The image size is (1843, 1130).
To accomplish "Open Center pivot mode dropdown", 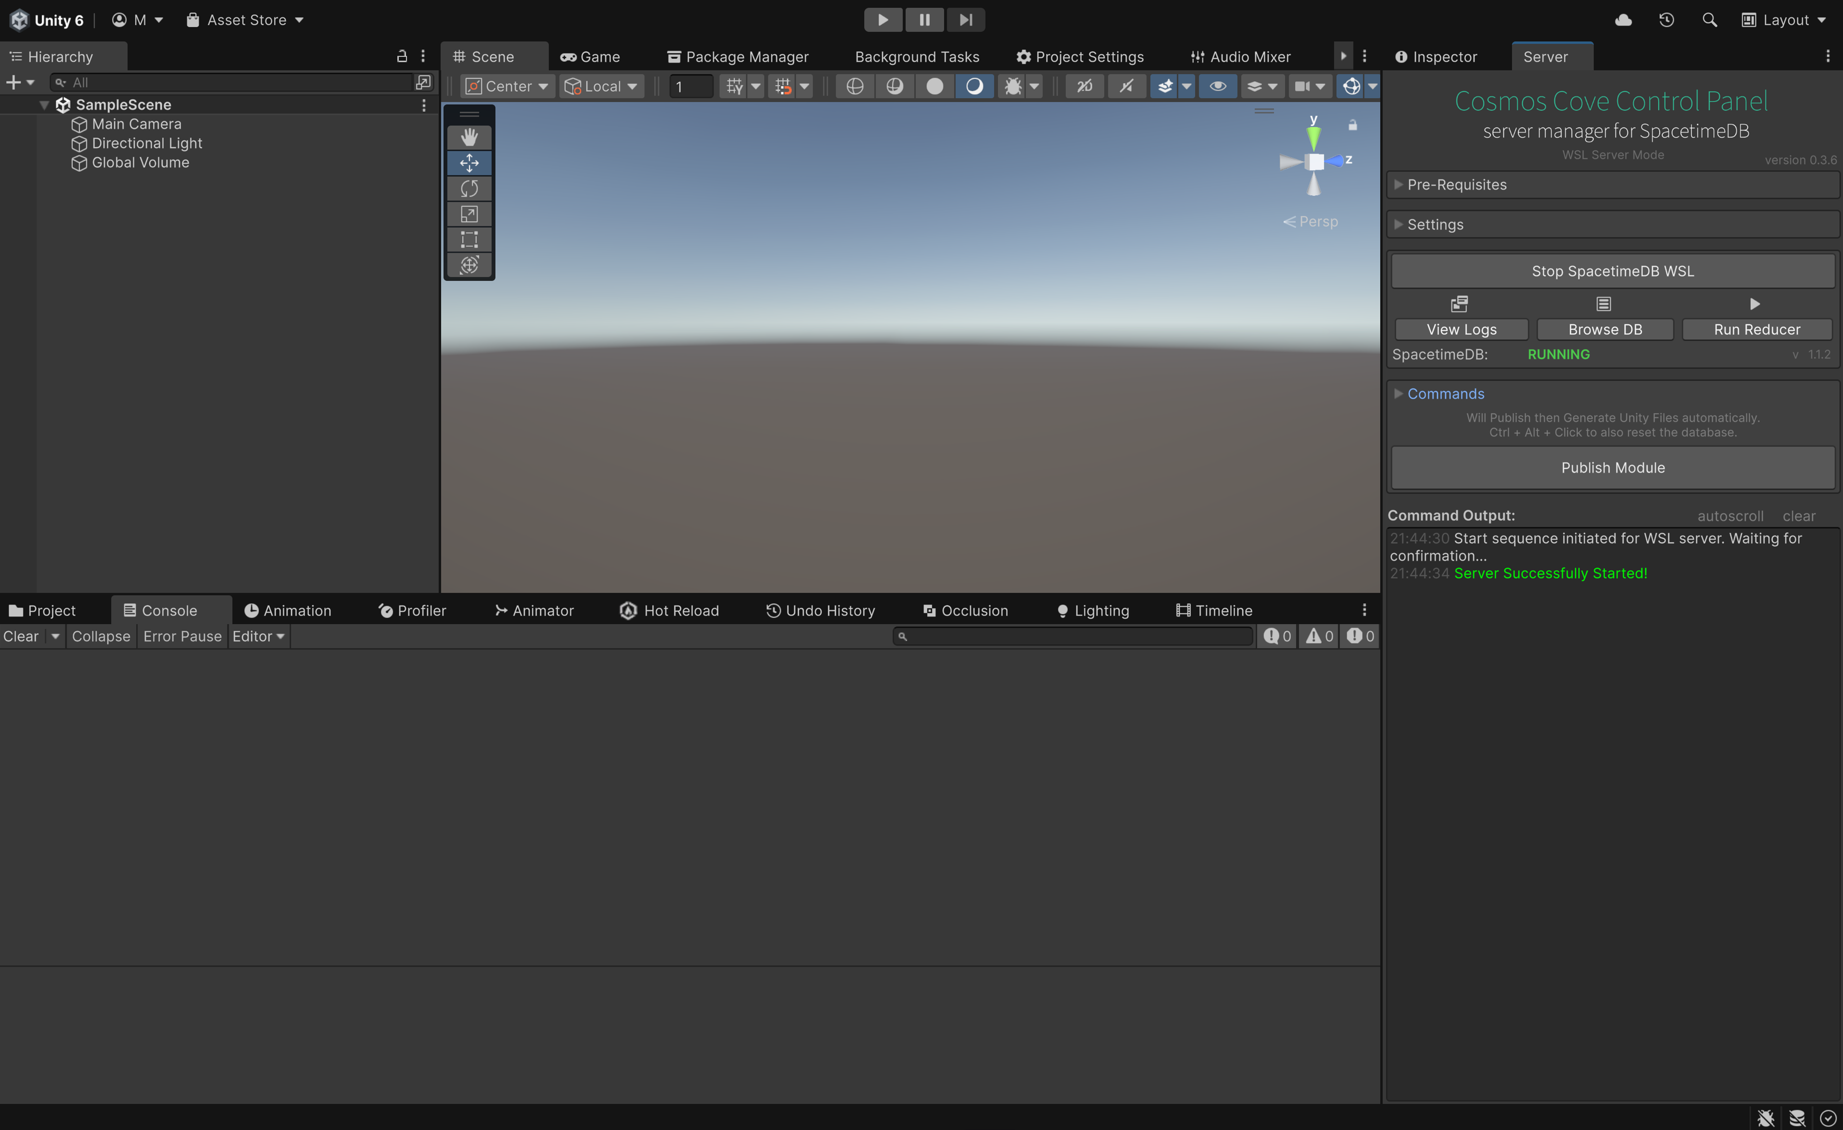I will pos(507,86).
